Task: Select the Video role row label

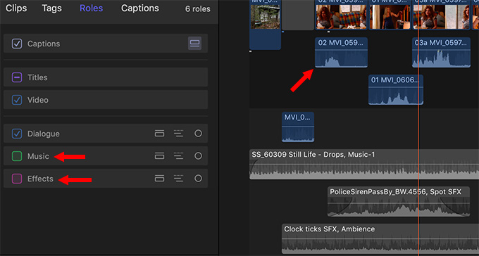Action: [38, 100]
